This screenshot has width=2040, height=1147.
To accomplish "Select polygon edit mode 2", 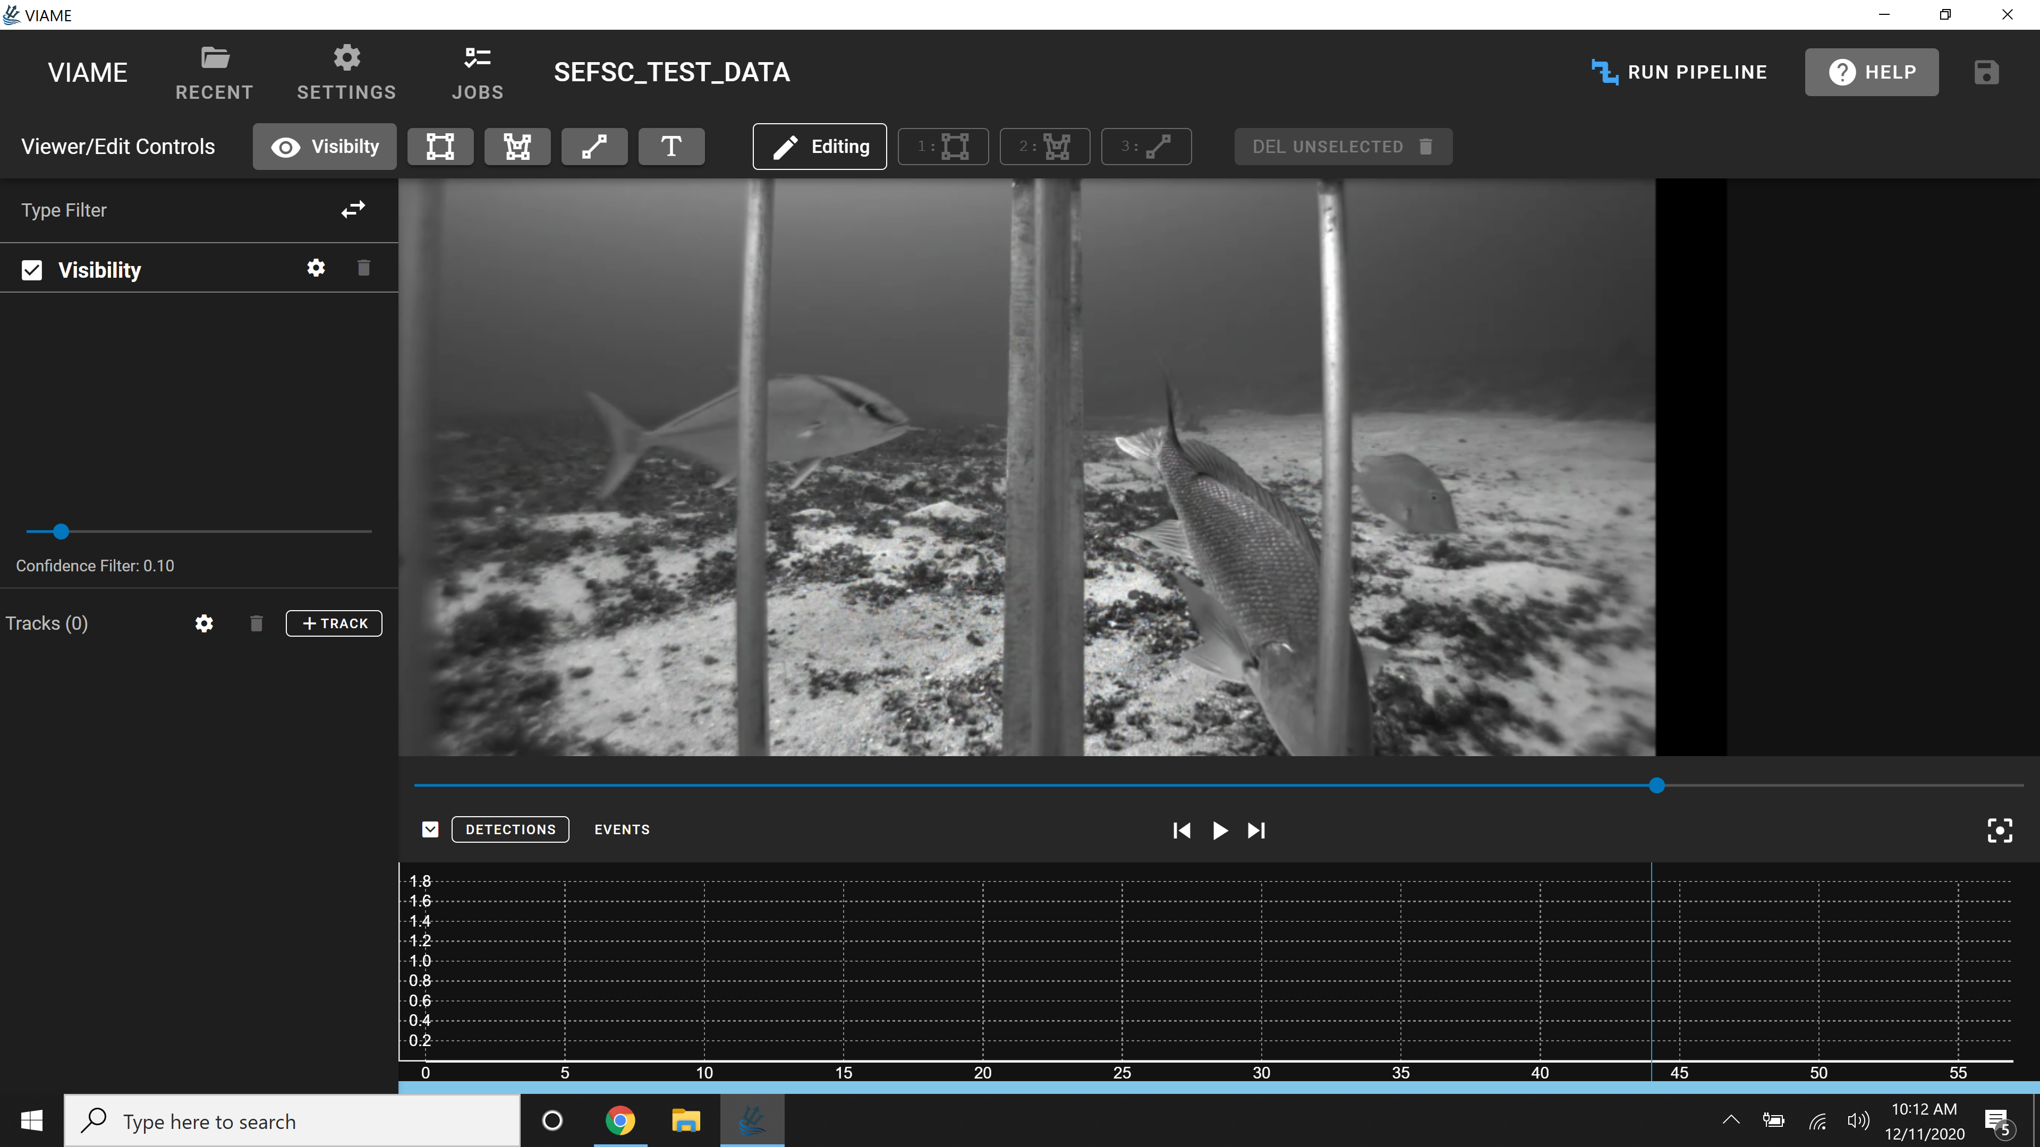I will (x=1044, y=147).
